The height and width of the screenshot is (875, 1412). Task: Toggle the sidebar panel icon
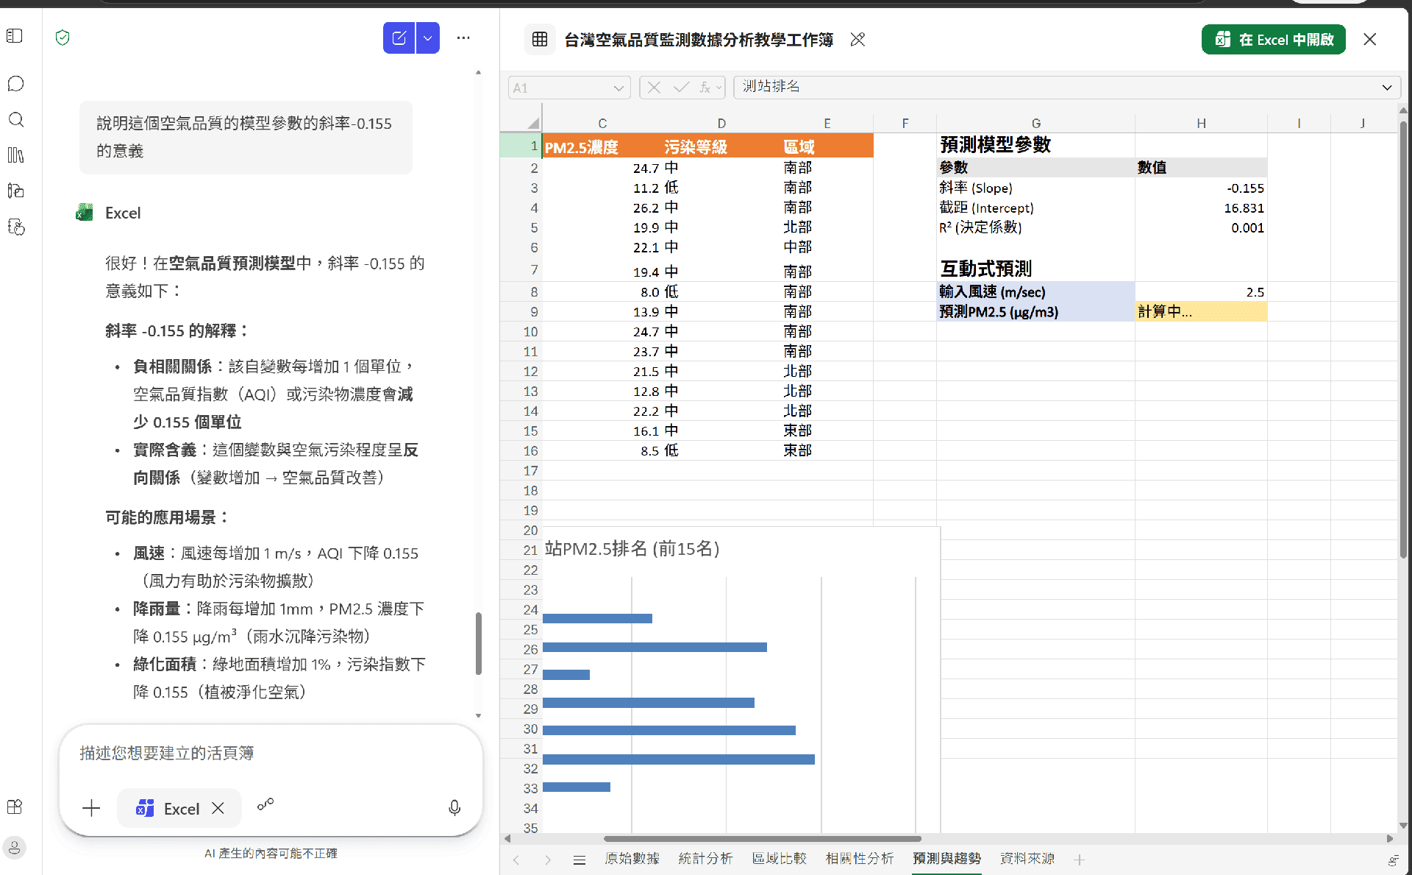click(x=15, y=36)
